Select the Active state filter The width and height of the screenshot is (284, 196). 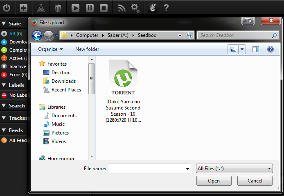click(x=14, y=58)
